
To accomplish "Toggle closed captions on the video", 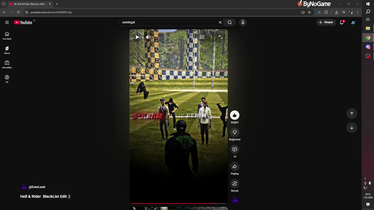I will pyautogui.click(x=202, y=37).
